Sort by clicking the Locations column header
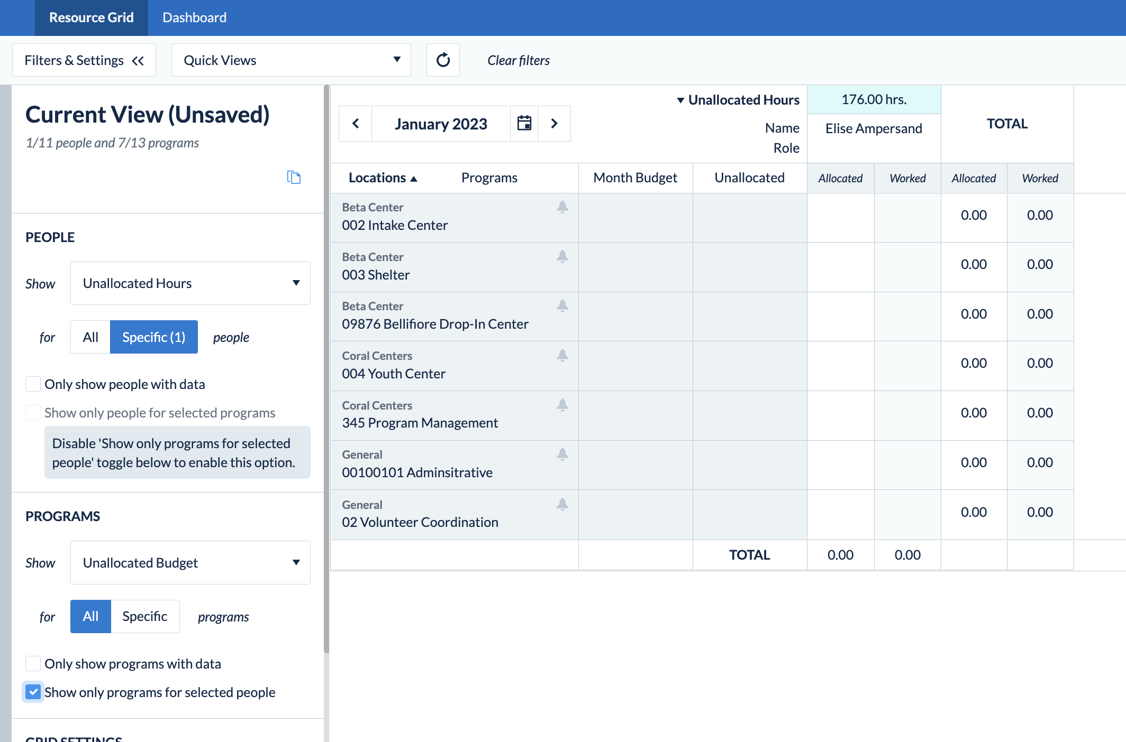Viewport: 1126px width, 742px height. click(x=382, y=178)
